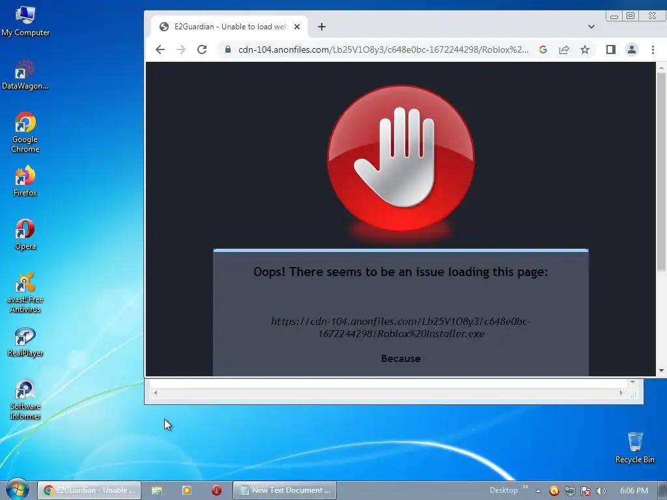Viewport: 667px width, 500px height.
Task: Open the Opera desktop shortcut
Action: [25, 234]
